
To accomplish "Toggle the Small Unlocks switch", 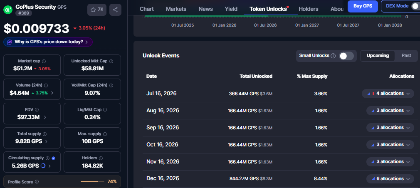I will pyautogui.click(x=346, y=56).
